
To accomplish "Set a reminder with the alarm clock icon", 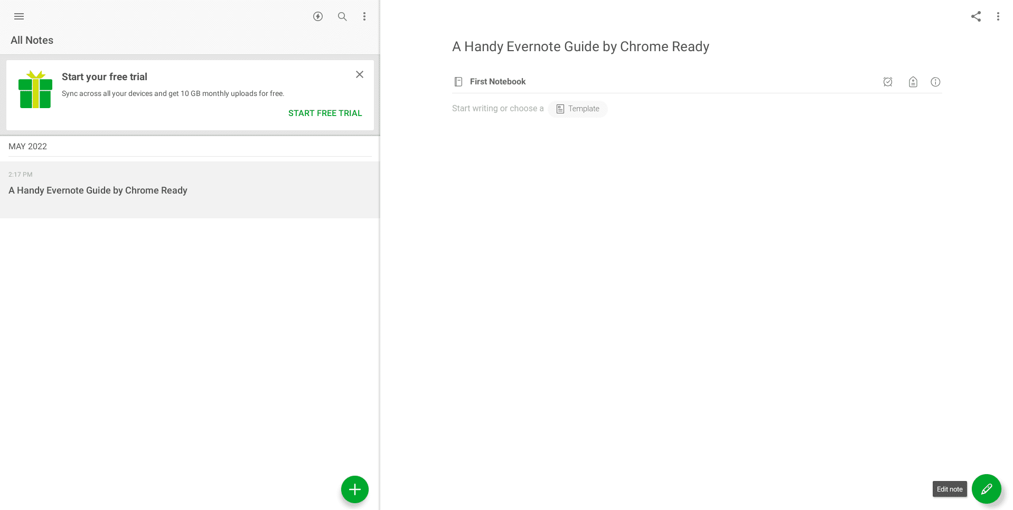I will point(888,82).
